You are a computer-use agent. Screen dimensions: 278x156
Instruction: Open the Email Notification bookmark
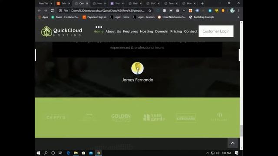pos(172,17)
